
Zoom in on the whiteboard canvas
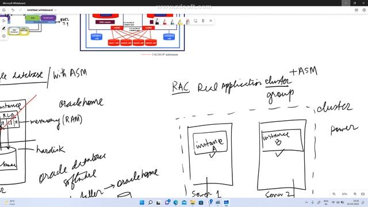click(x=355, y=194)
